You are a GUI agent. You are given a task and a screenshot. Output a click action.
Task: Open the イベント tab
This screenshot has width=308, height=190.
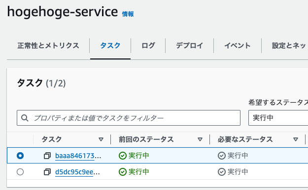pos(238,46)
